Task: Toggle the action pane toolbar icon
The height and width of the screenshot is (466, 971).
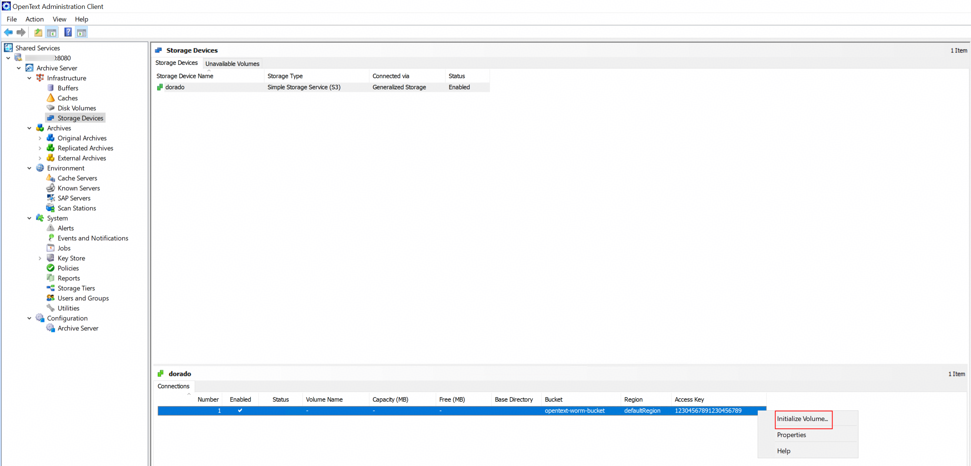Action: [x=81, y=33]
